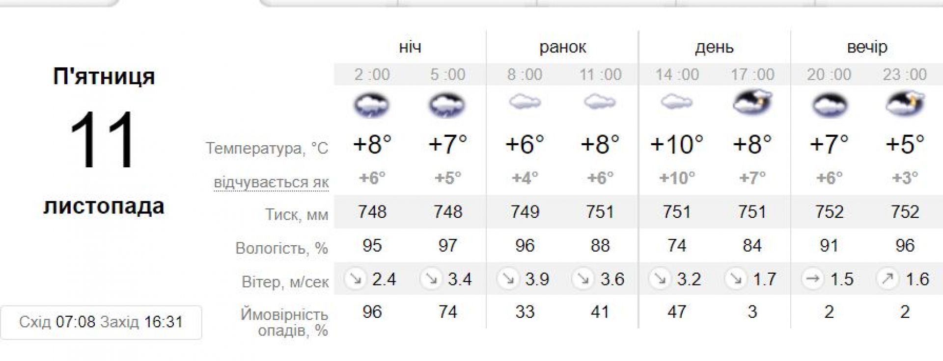Select the 'день' period header
The height and width of the screenshot is (361, 943).
click(714, 47)
